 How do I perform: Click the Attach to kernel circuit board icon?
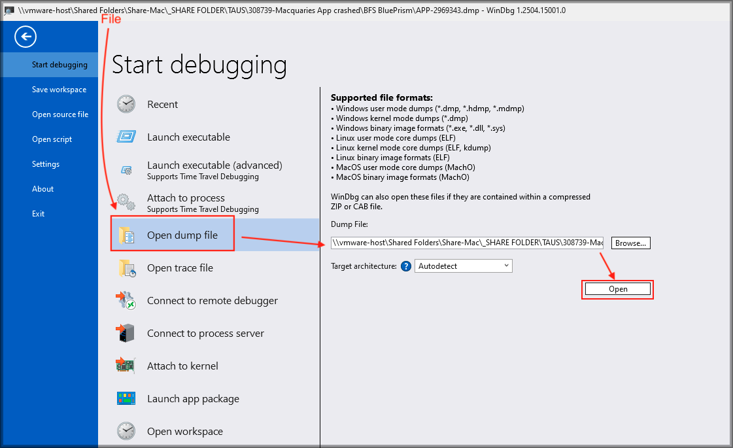[126, 366]
